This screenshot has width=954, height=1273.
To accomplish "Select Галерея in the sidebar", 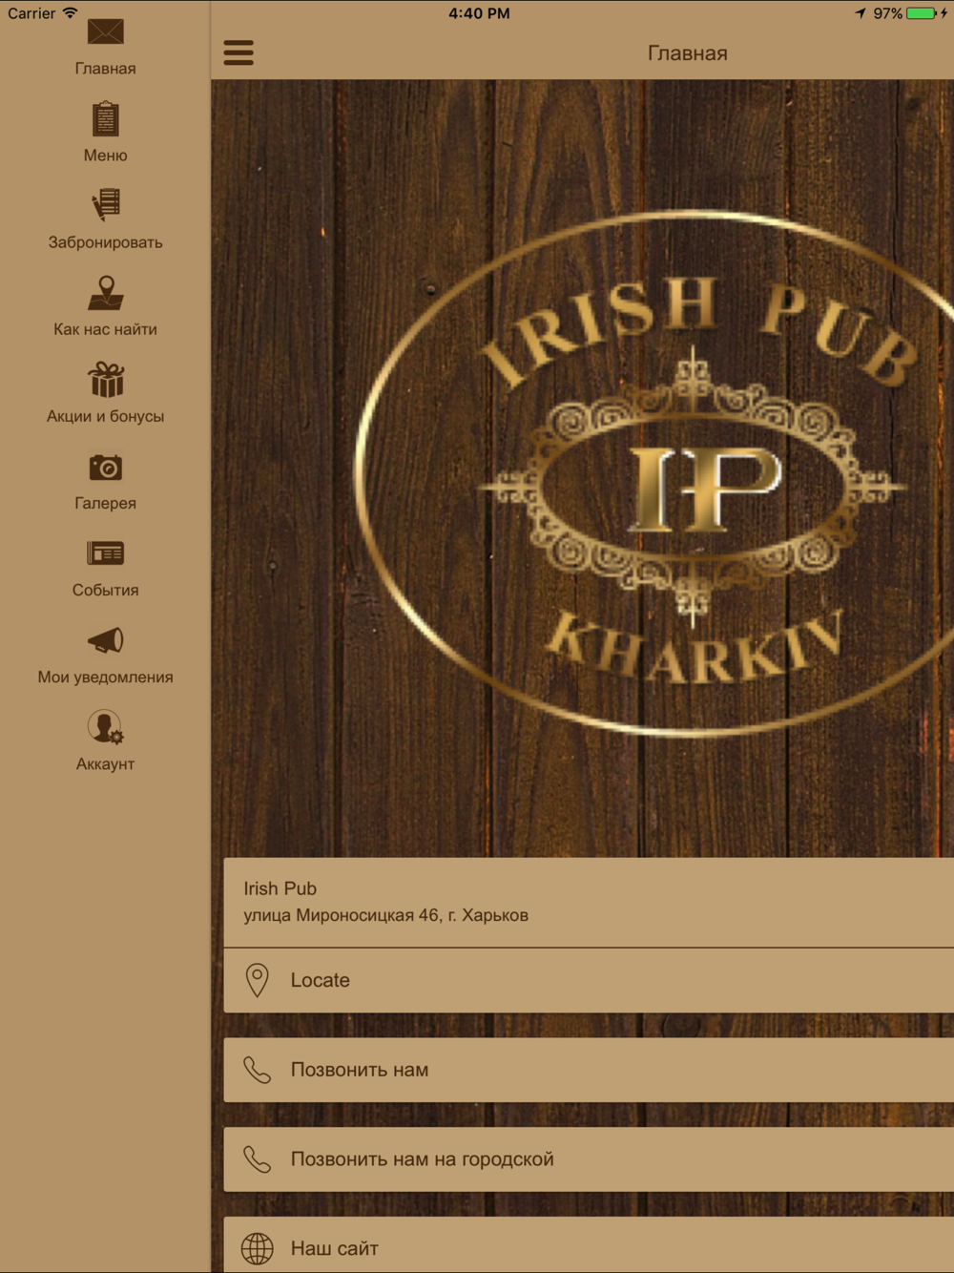I will 105,503.
